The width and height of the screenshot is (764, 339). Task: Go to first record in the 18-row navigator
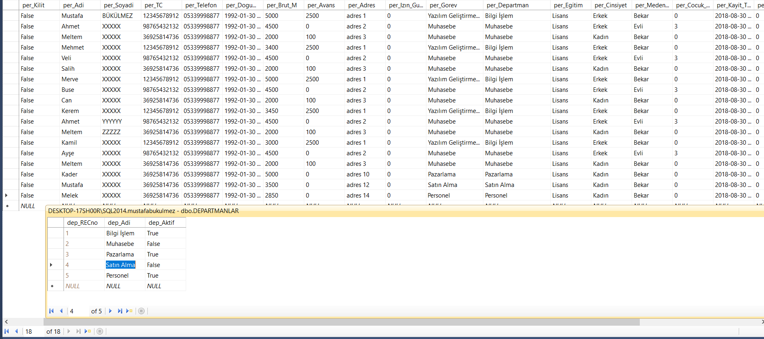(7, 331)
